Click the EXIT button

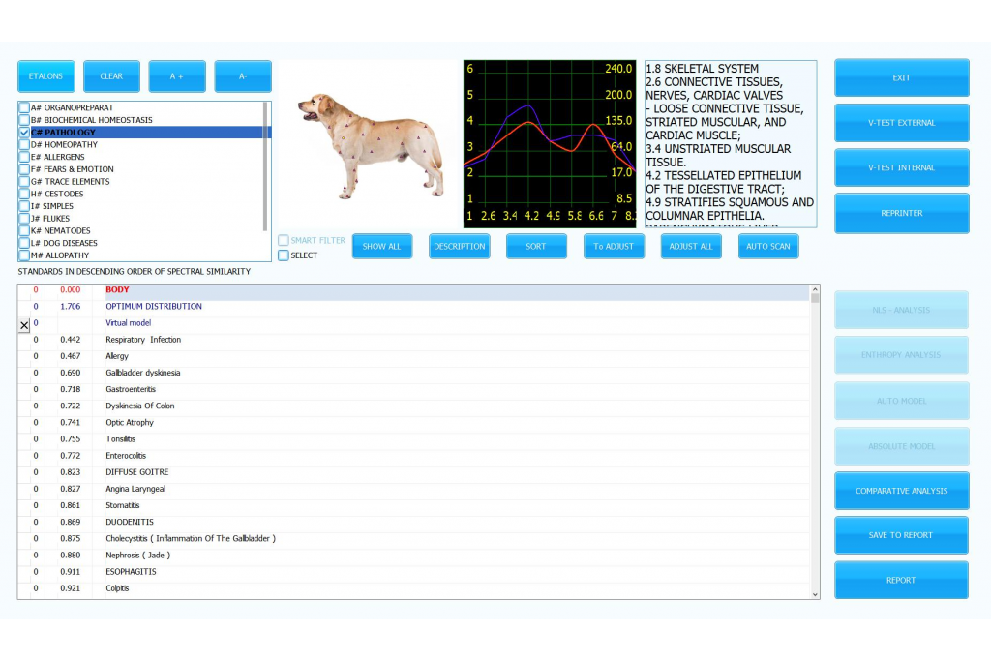click(x=901, y=77)
